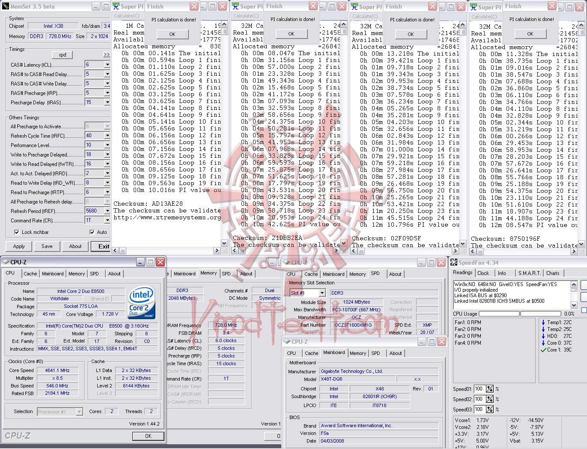Click the blue arrow icon beside Temp1 in SpeedFan
This screenshot has height=449, width=587.
[x=543, y=322]
